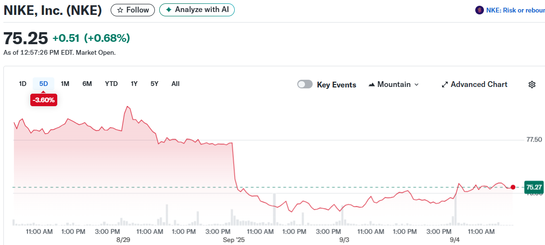The width and height of the screenshot is (545, 245).
Task: Click the red current price dot on chart
Action: pos(513,187)
